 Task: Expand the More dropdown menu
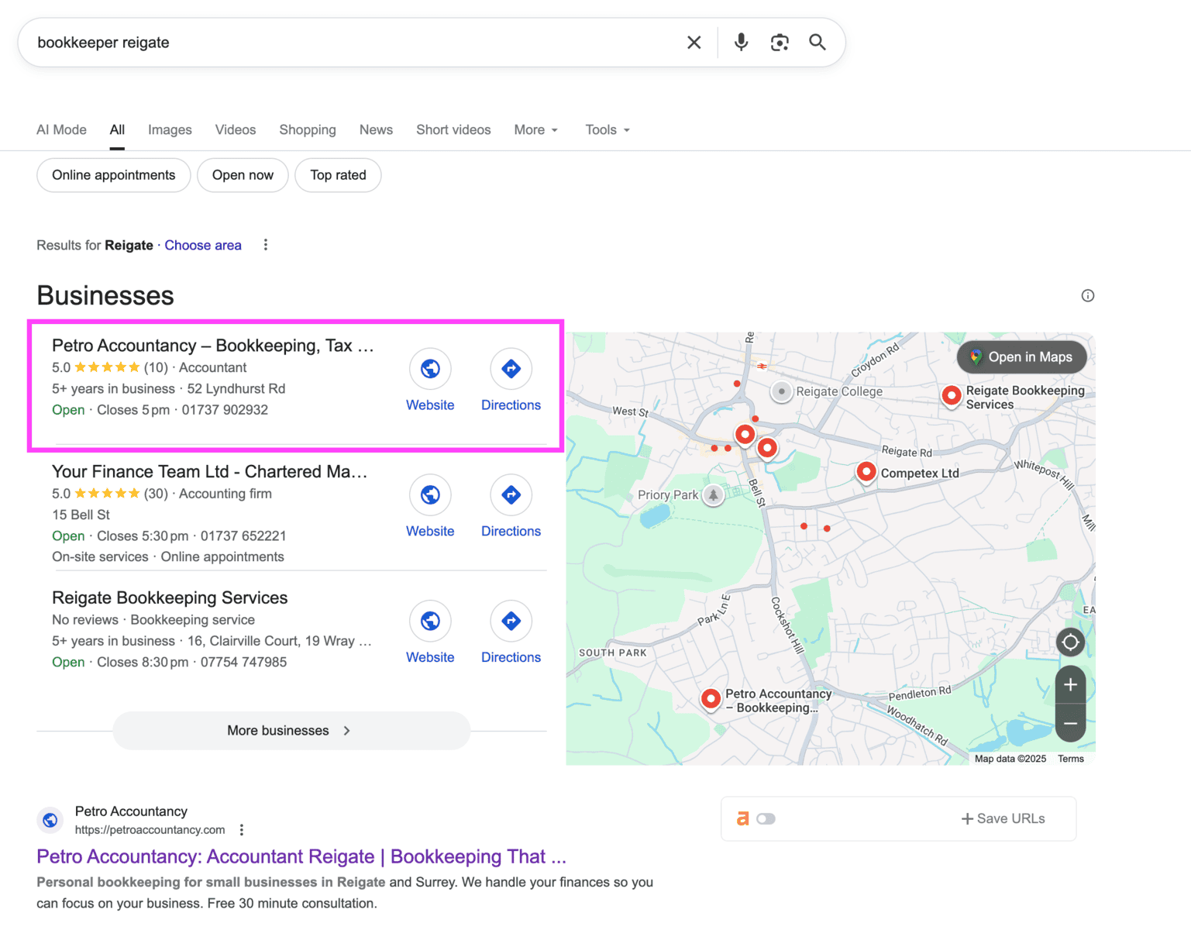tap(535, 130)
